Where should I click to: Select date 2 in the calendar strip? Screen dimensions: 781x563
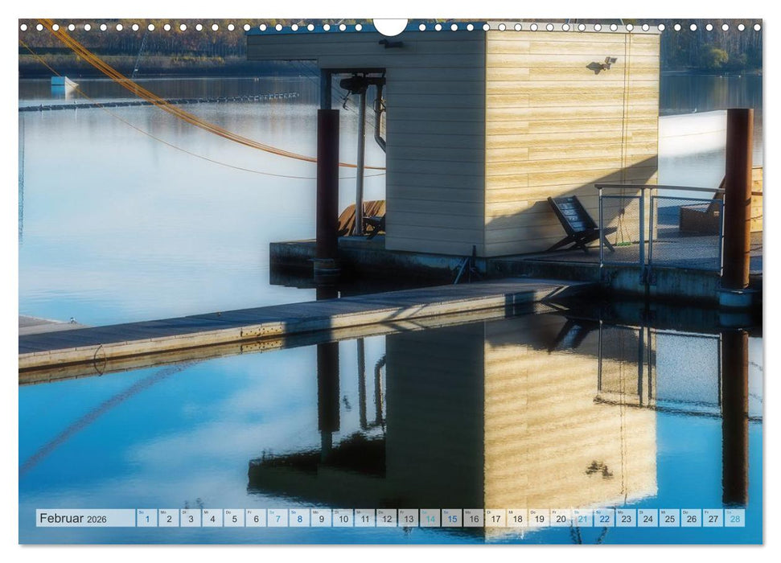(x=169, y=519)
